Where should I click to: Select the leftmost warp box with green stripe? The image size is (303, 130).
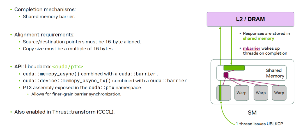(224, 93)
